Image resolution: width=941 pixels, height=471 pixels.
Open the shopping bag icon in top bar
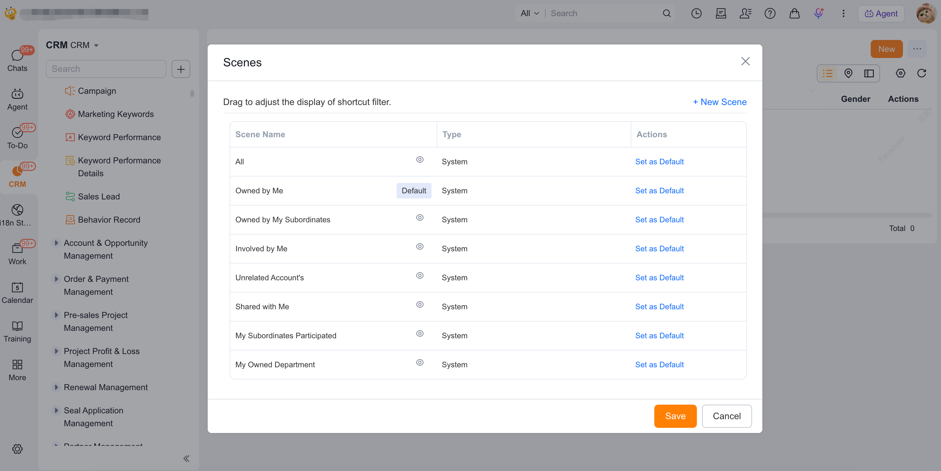click(x=794, y=14)
